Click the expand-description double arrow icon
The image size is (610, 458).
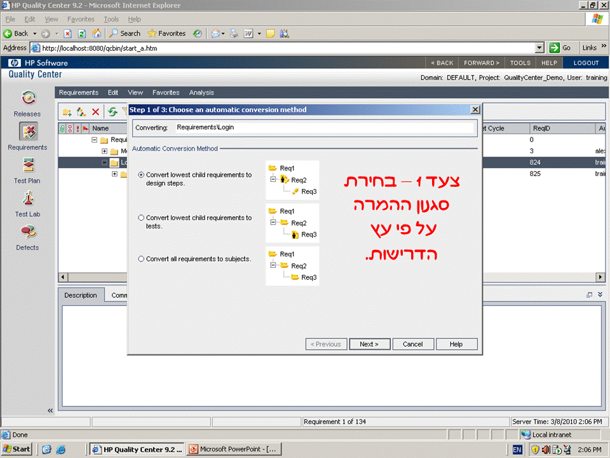(600, 295)
